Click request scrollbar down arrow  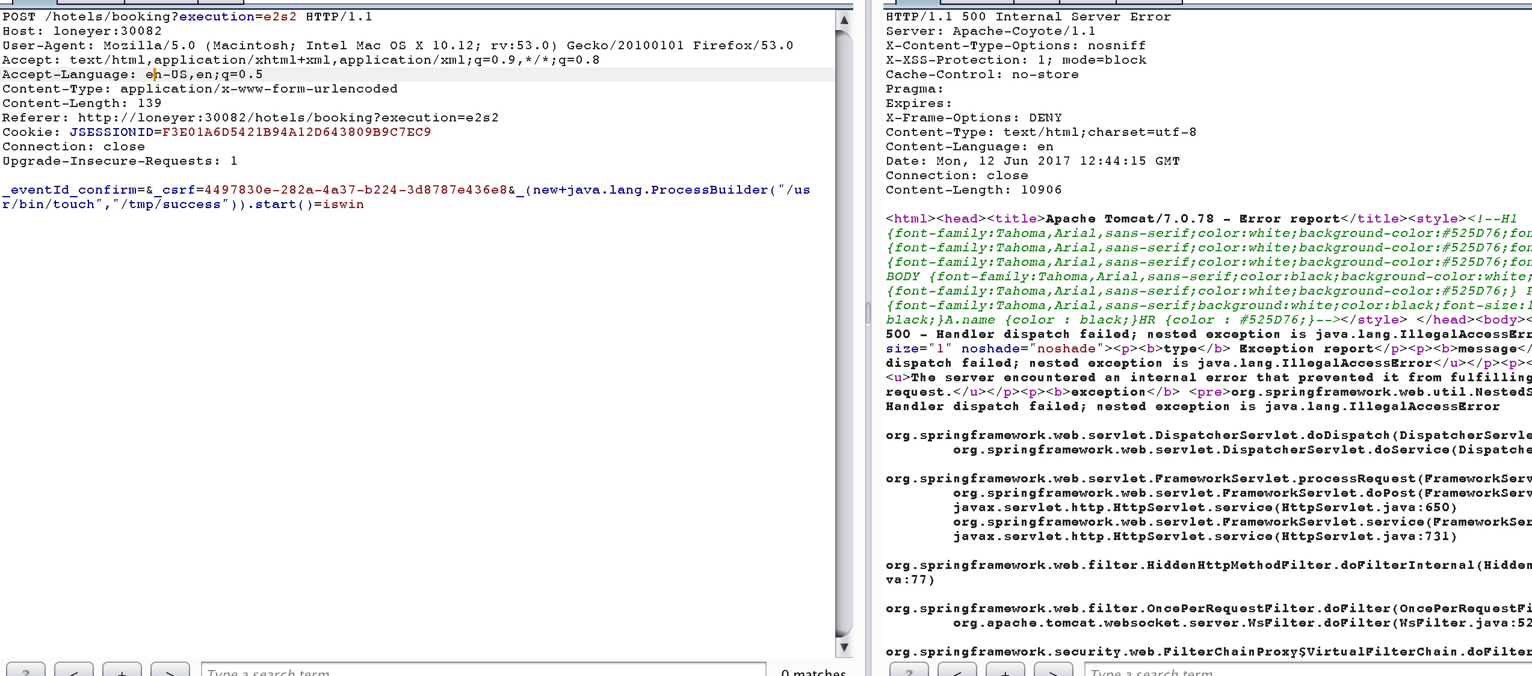844,647
